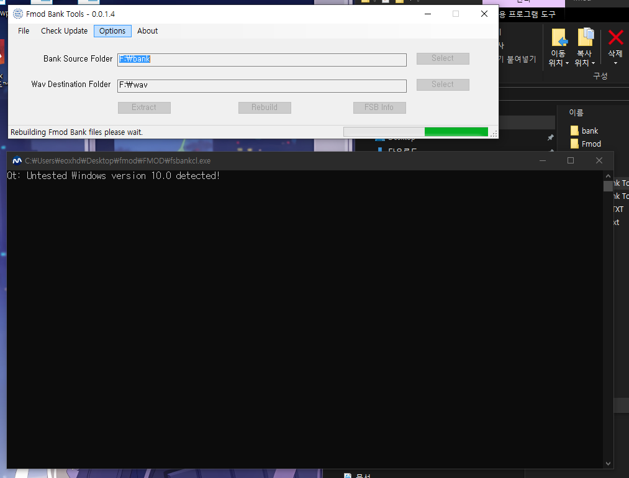The width and height of the screenshot is (629, 478).
Task: Minimize the Fmod Bank Tools window
Action: (x=428, y=14)
